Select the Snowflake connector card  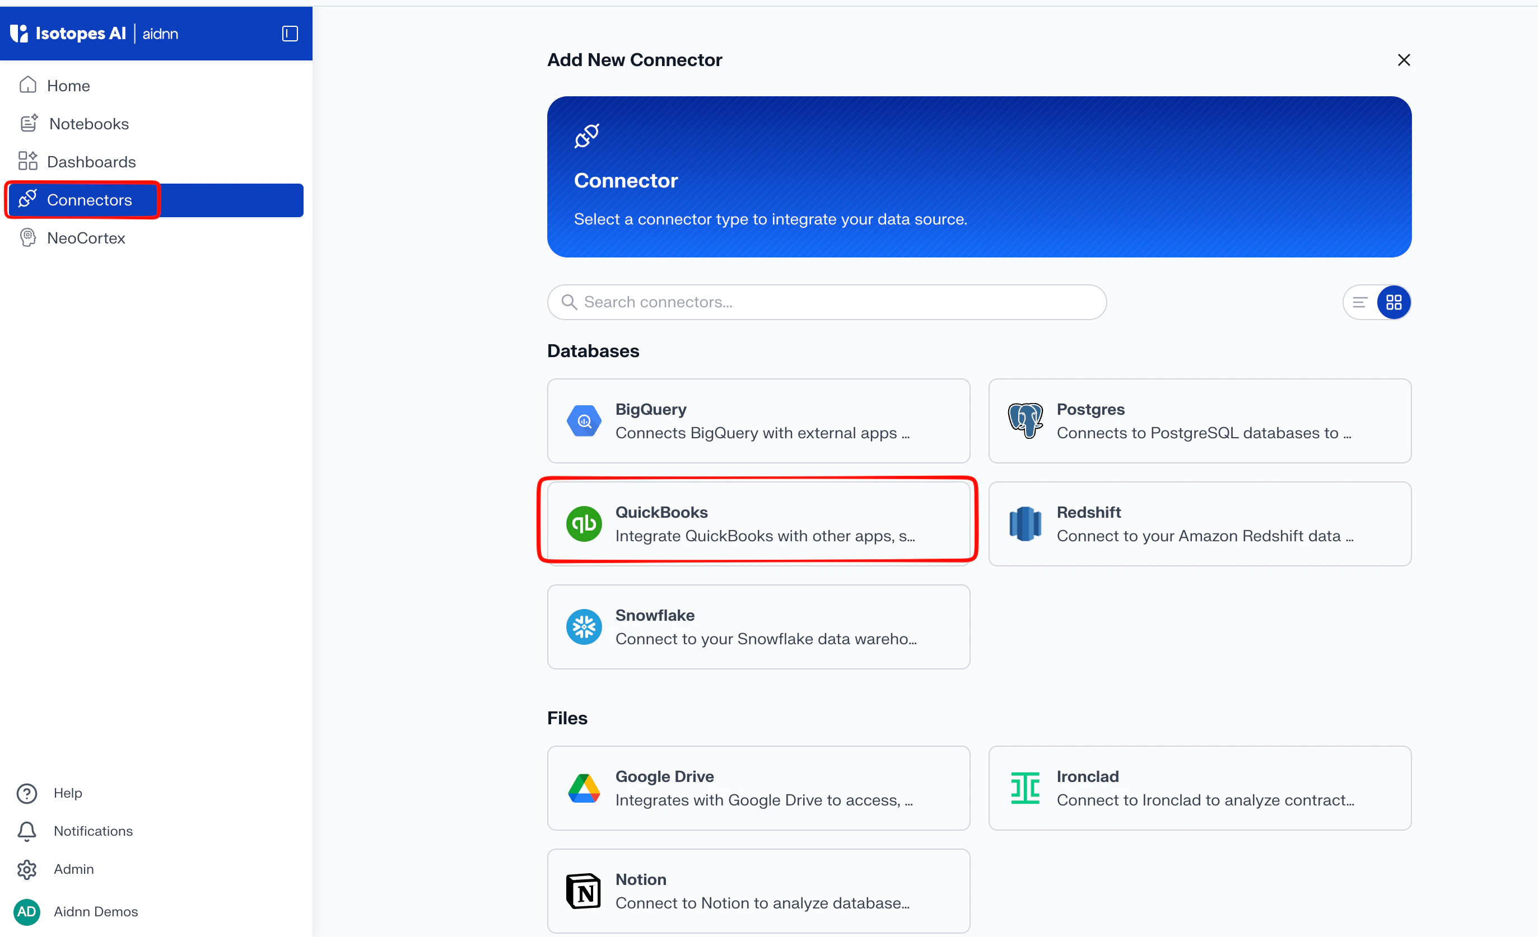coord(759,627)
